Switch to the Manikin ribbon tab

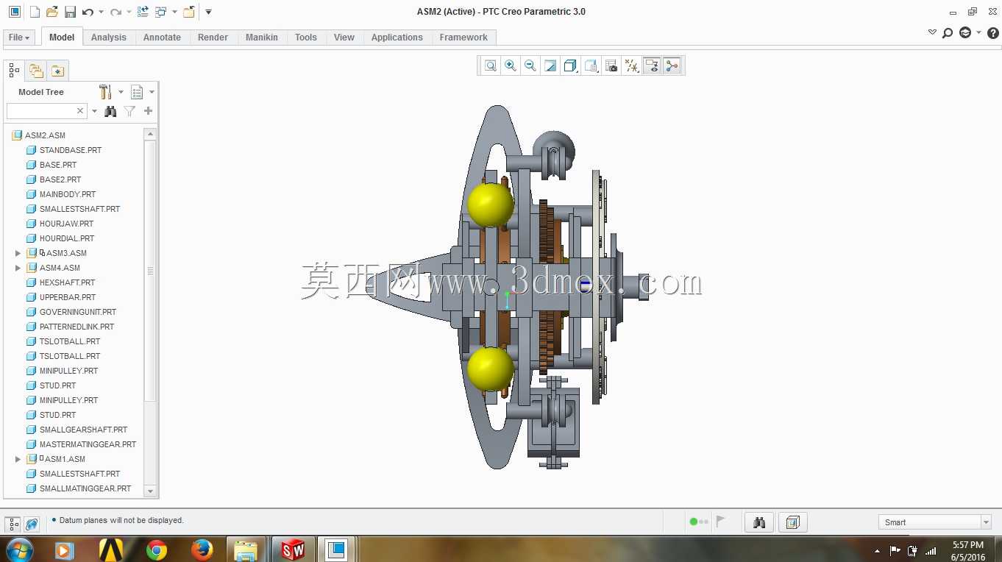(262, 38)
